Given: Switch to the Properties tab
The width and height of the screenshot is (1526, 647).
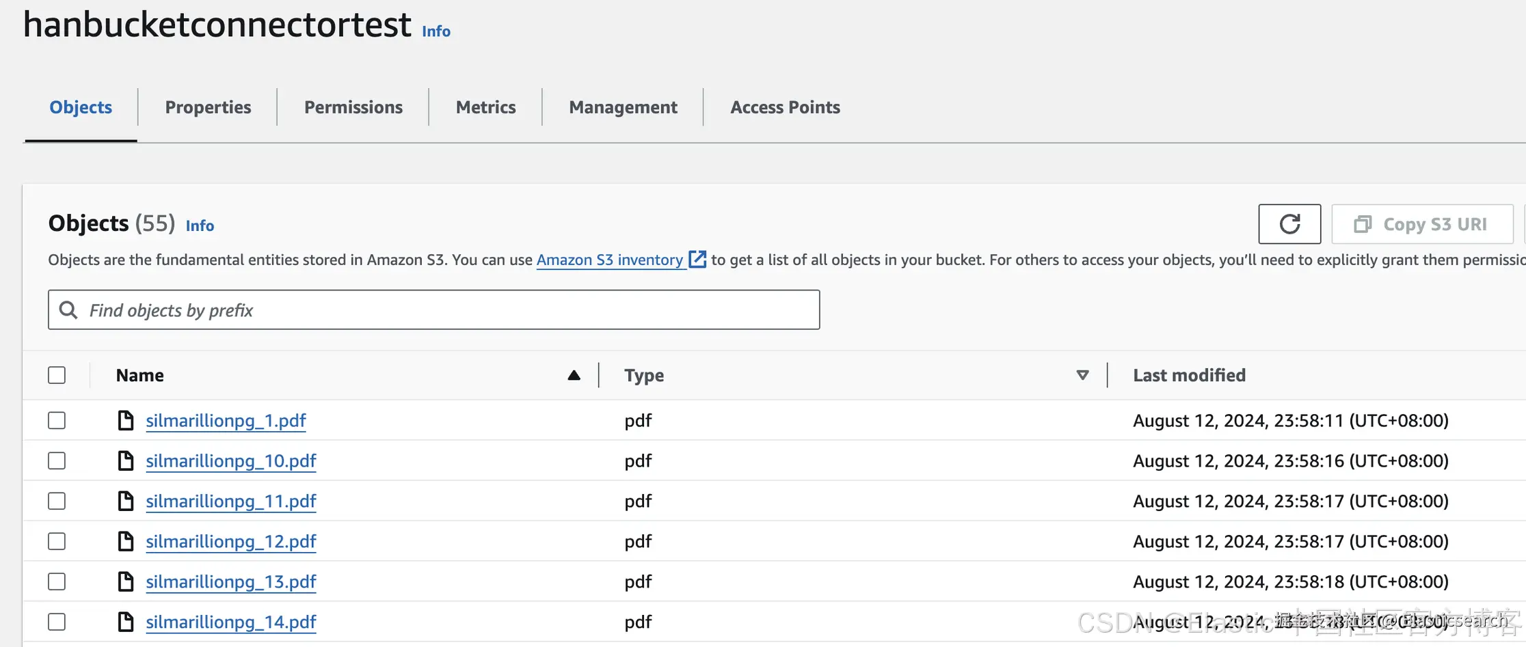Looking at the screenshot, I should (208, 107).
